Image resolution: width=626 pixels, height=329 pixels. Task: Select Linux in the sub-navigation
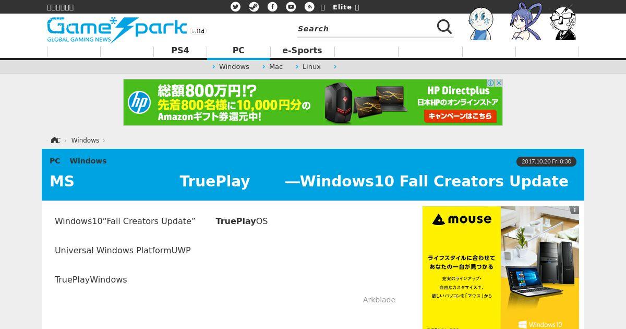tap(311, 67)
